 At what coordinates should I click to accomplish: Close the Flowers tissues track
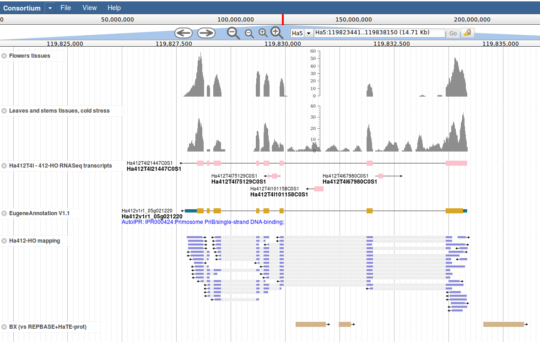point(4,56)
